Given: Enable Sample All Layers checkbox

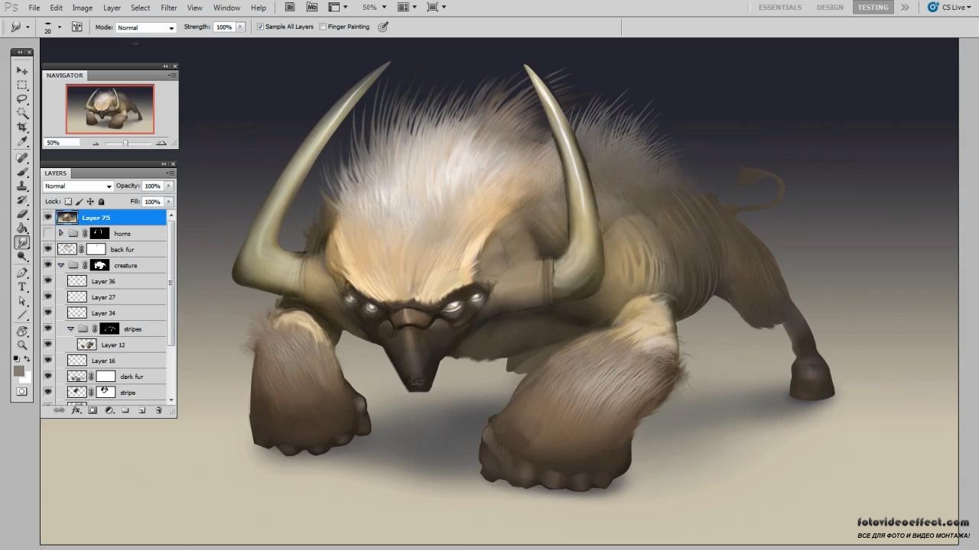Looking at the screenshot, I should 261,27.
